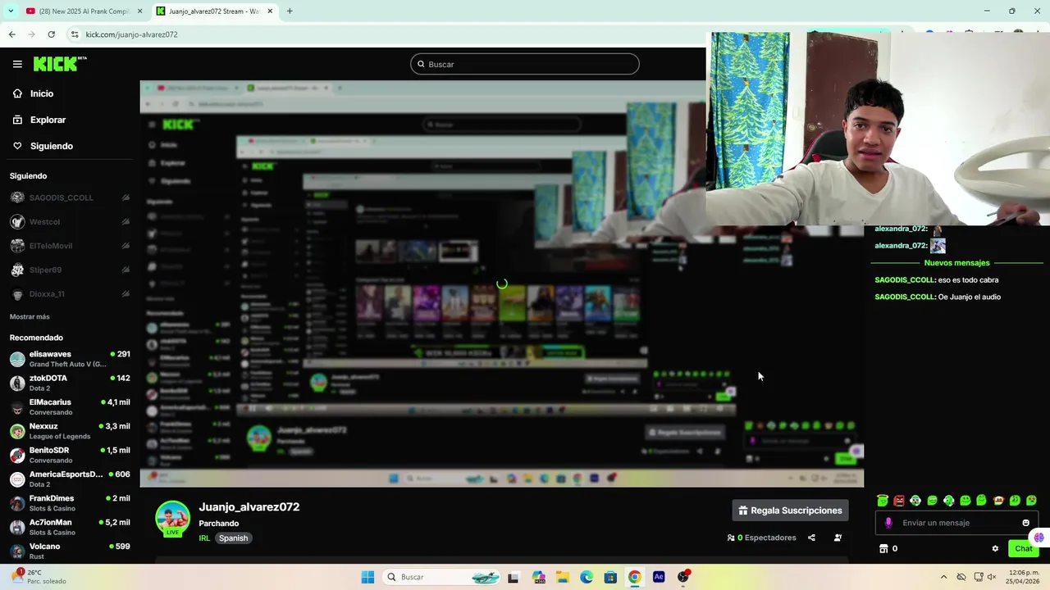The width and height of the screenshot is (1050, 590).
Task: Open AmericaEsportsD... recommended channel
Action: coord(70,479)
